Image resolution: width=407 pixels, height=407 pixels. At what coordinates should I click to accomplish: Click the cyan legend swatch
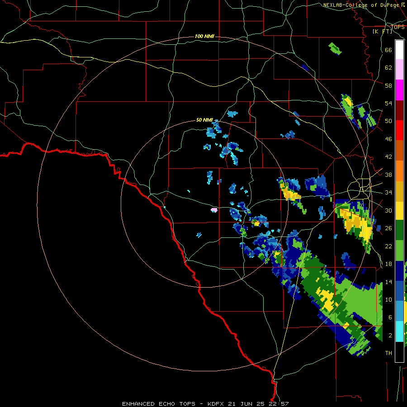[x=399, y=331]
